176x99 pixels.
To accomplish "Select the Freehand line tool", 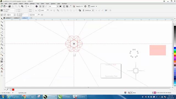I will pos(2,32).
